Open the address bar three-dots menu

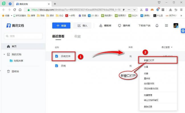click(x=129, y=10)
